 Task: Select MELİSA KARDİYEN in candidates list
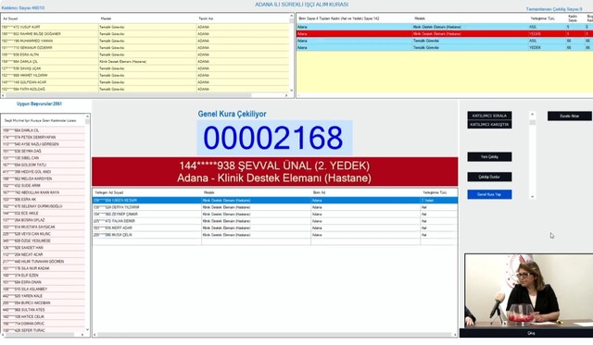tap(43, 179)
